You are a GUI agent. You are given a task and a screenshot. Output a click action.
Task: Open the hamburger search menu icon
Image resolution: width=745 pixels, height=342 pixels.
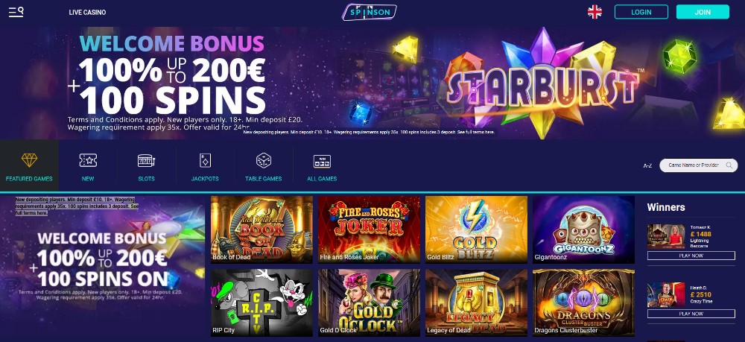pyautogui.click(x=16, y=12)
